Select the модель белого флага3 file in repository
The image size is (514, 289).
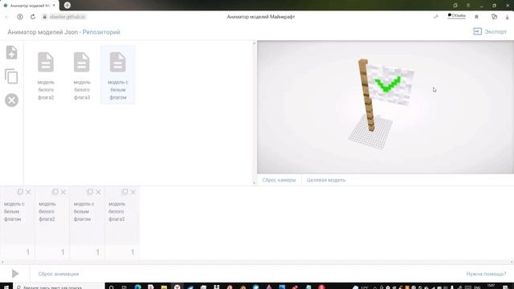click(x=82, y=75)
